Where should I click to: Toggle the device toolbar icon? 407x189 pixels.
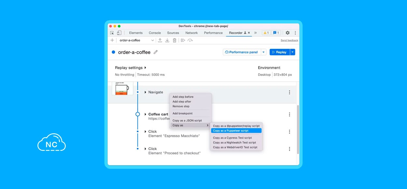119,33
